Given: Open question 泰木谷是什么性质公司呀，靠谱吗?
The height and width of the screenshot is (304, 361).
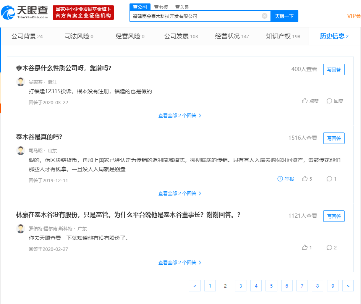Looking at the screenshot, I should tap(63, 68).
